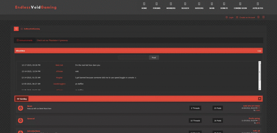Open last post icon in News row
277x133 pixels.
(x=259, y=108)
